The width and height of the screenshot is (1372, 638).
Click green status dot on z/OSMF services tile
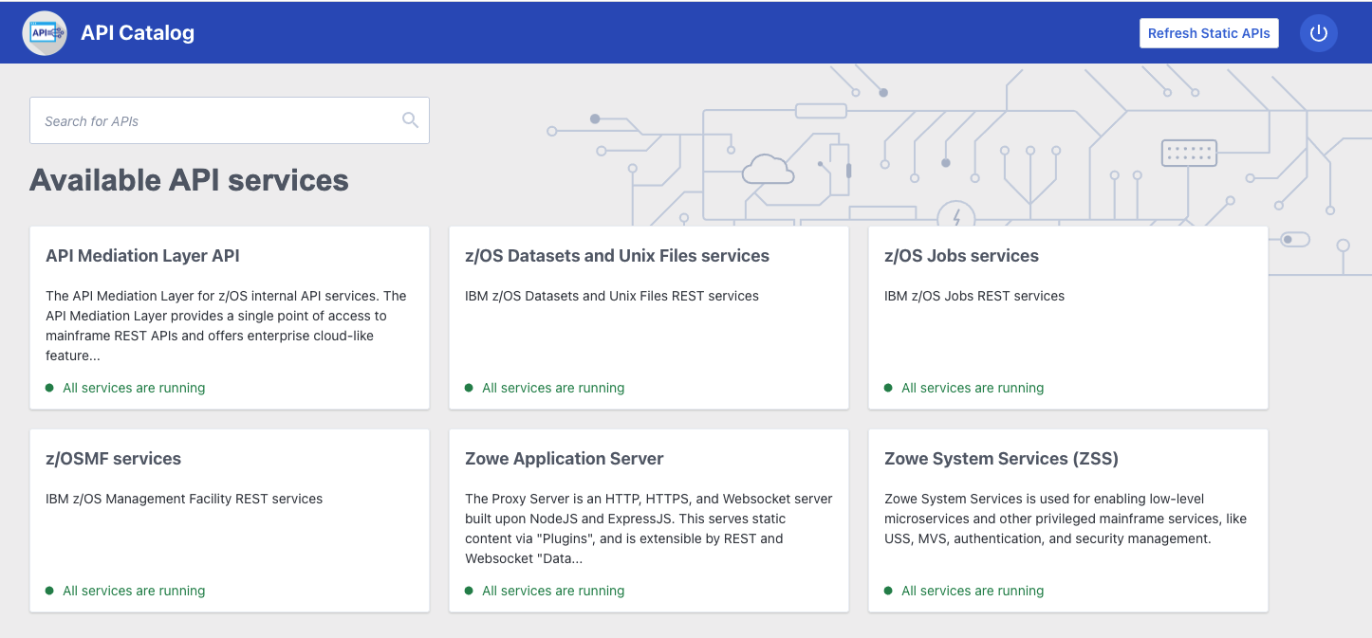click(x=49, y=591)
